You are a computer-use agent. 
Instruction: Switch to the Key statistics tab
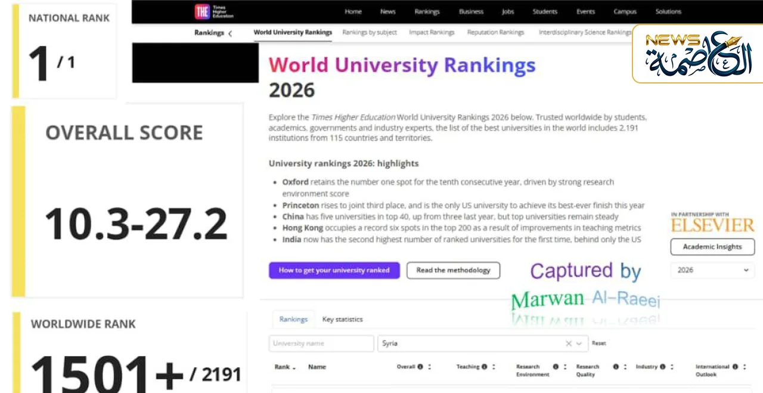click(342, 319)
